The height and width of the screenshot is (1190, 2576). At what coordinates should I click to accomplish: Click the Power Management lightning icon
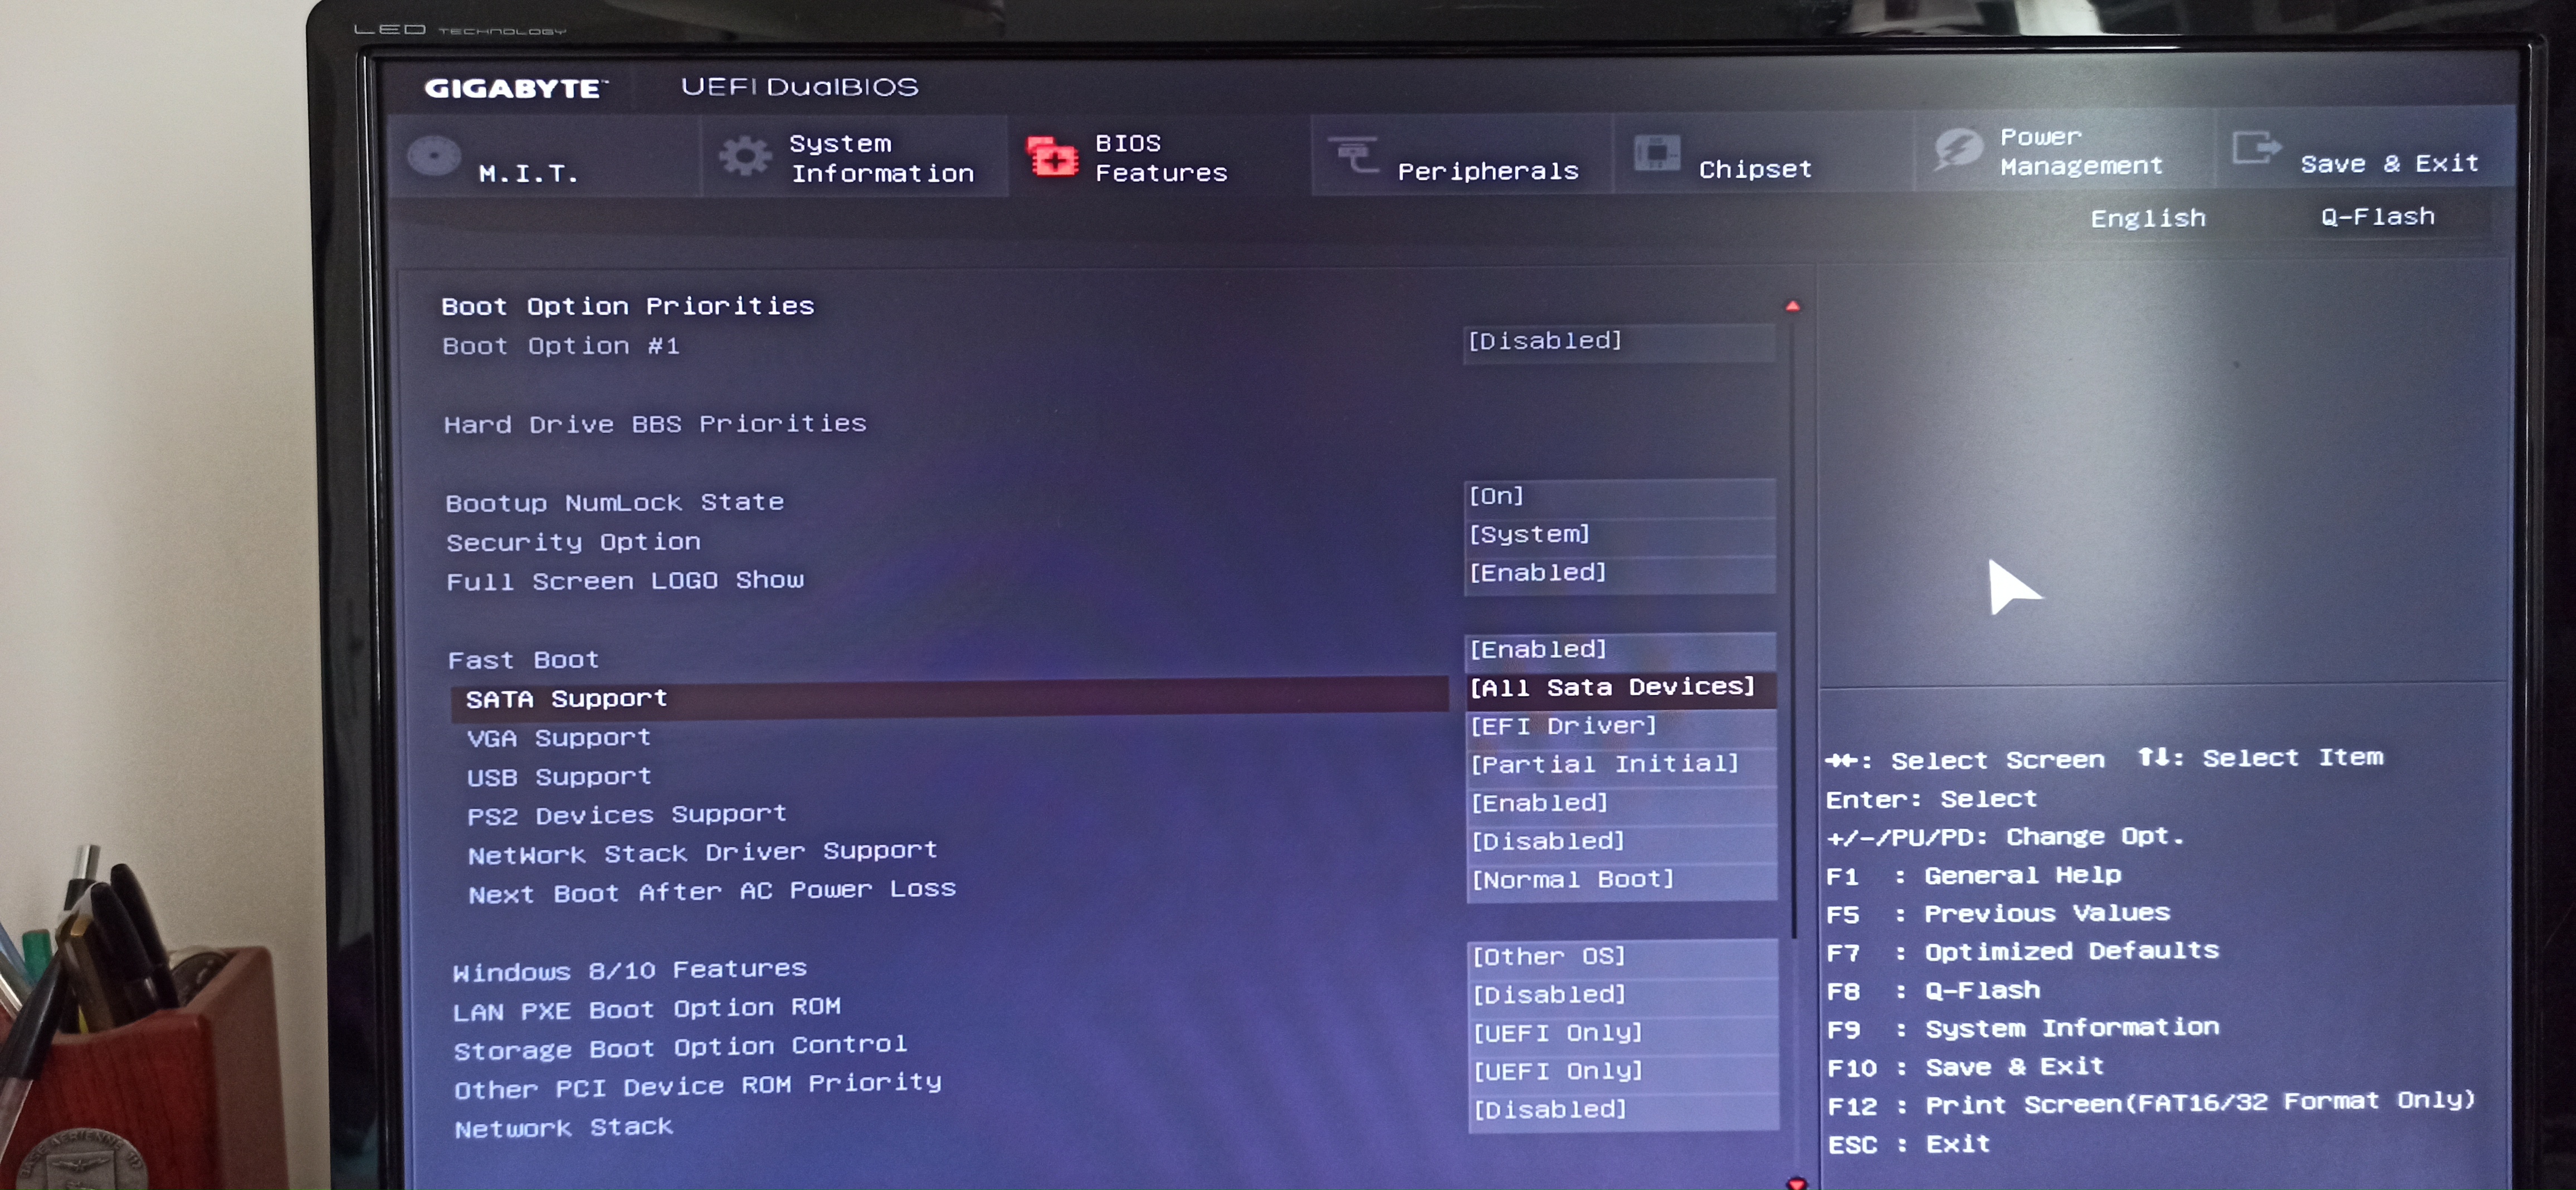point(1958,150)
